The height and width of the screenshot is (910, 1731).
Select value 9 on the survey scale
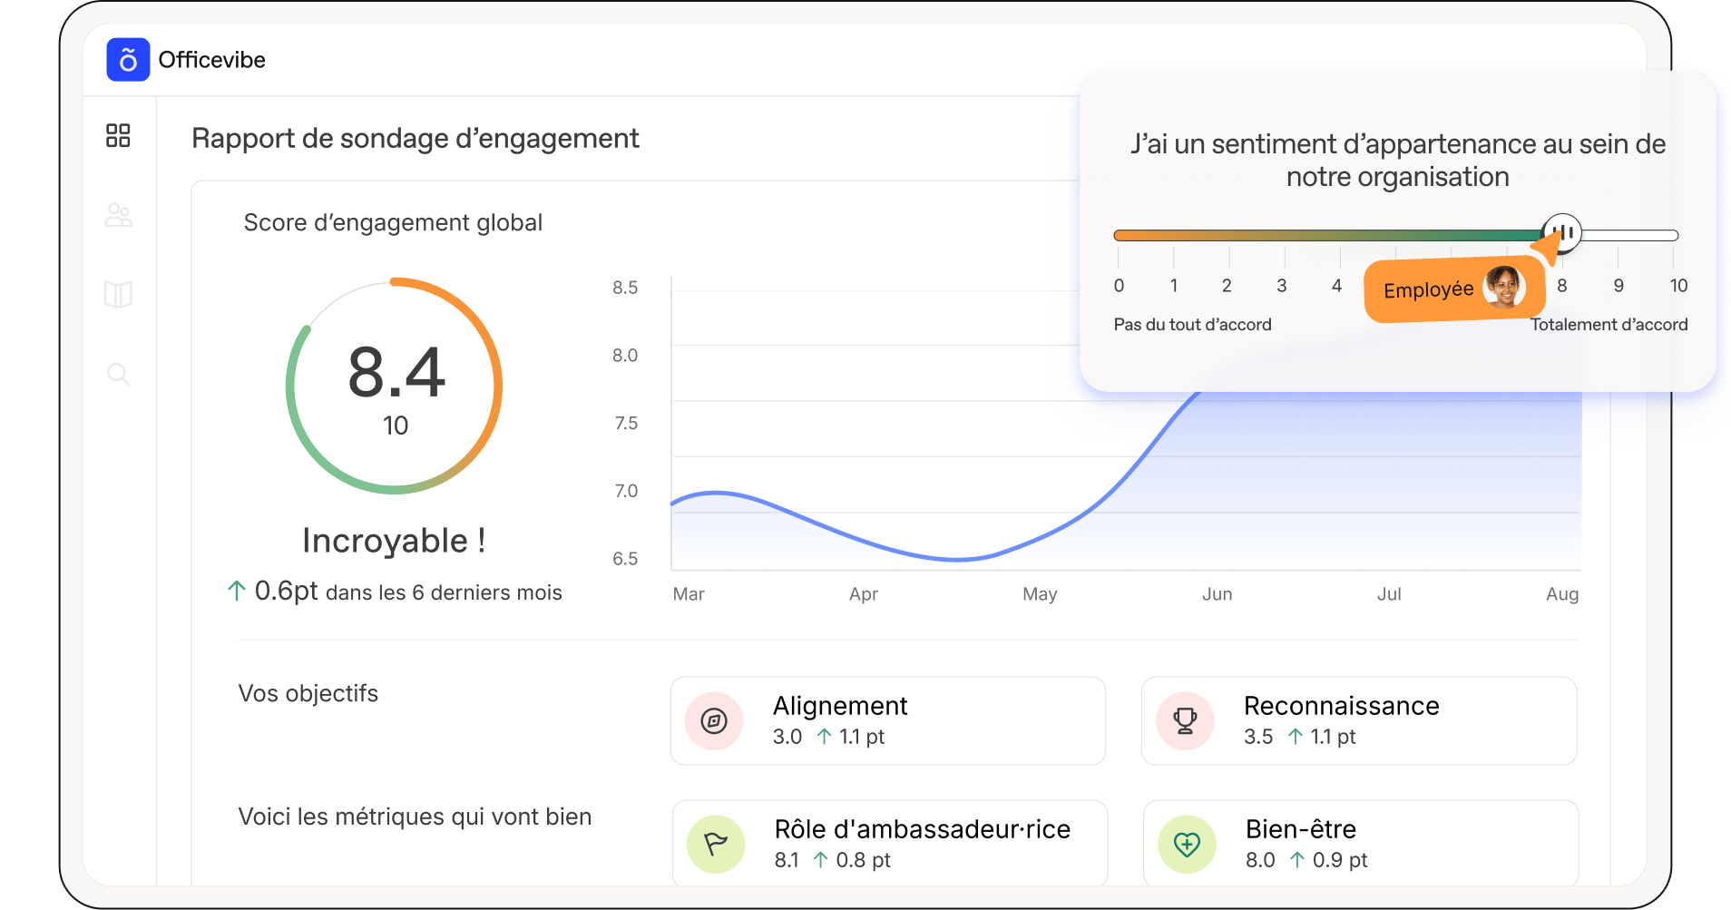coord(1619,286)
